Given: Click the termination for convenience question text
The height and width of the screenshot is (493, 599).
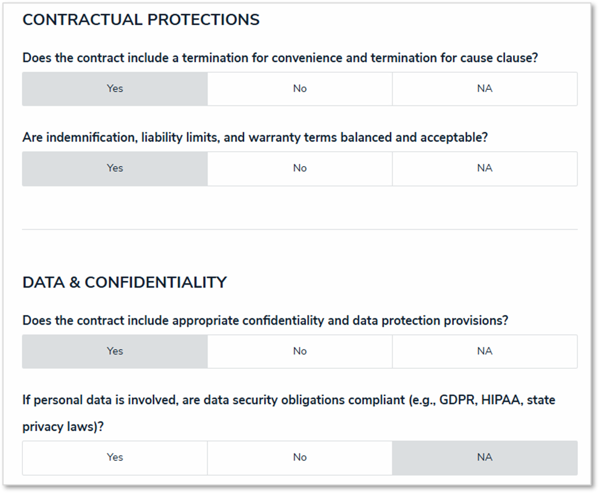Looking at the screenshot, I should click(280, 58).
